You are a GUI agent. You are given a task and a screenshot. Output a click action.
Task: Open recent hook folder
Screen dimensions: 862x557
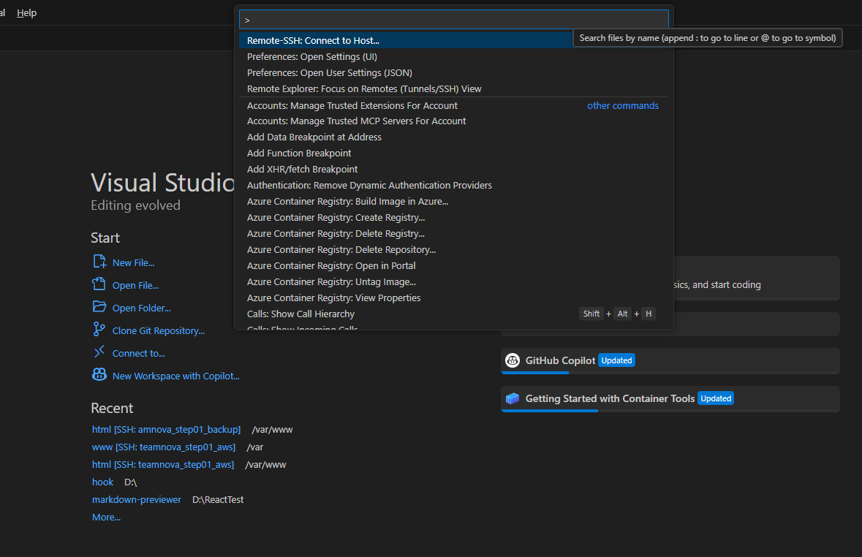[103, 482]
